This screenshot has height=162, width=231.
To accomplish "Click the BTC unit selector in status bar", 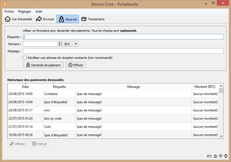I will (209, 156).
